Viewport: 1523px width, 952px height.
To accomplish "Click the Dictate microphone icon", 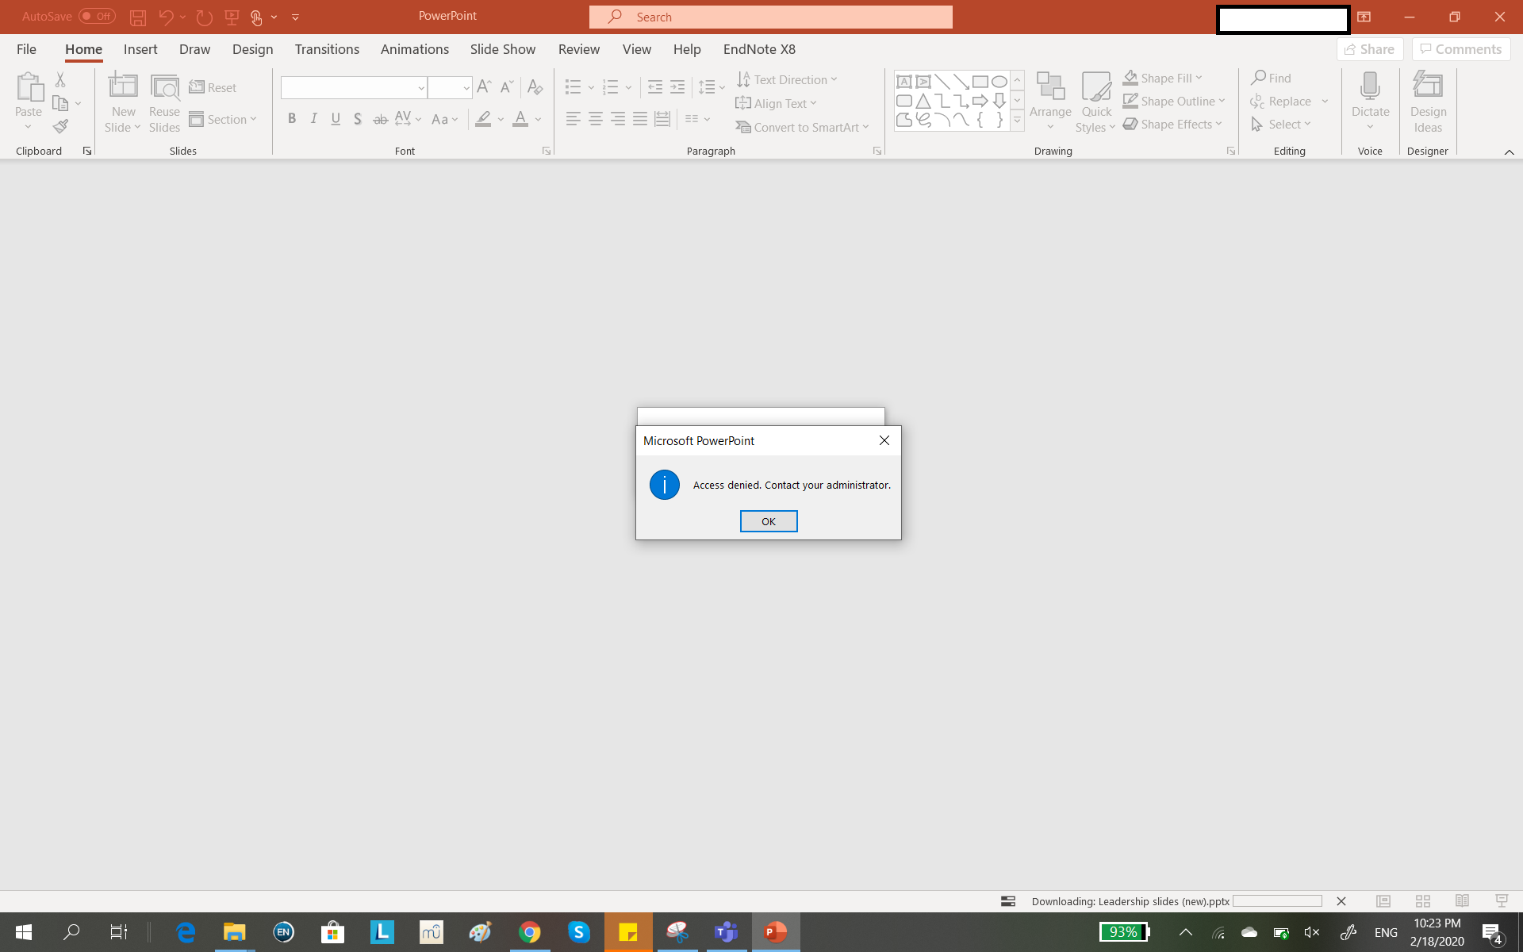I will click(1370, 86).
